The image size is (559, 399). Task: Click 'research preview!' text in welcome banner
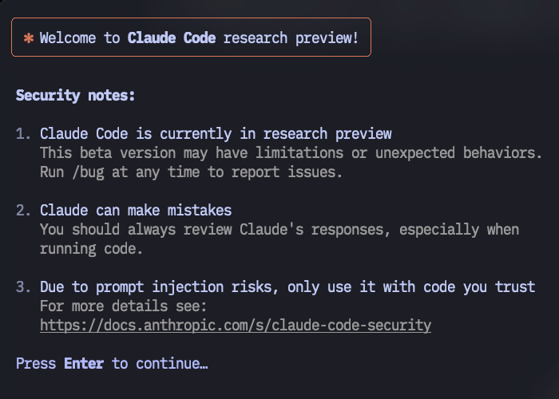click(291, 38)
